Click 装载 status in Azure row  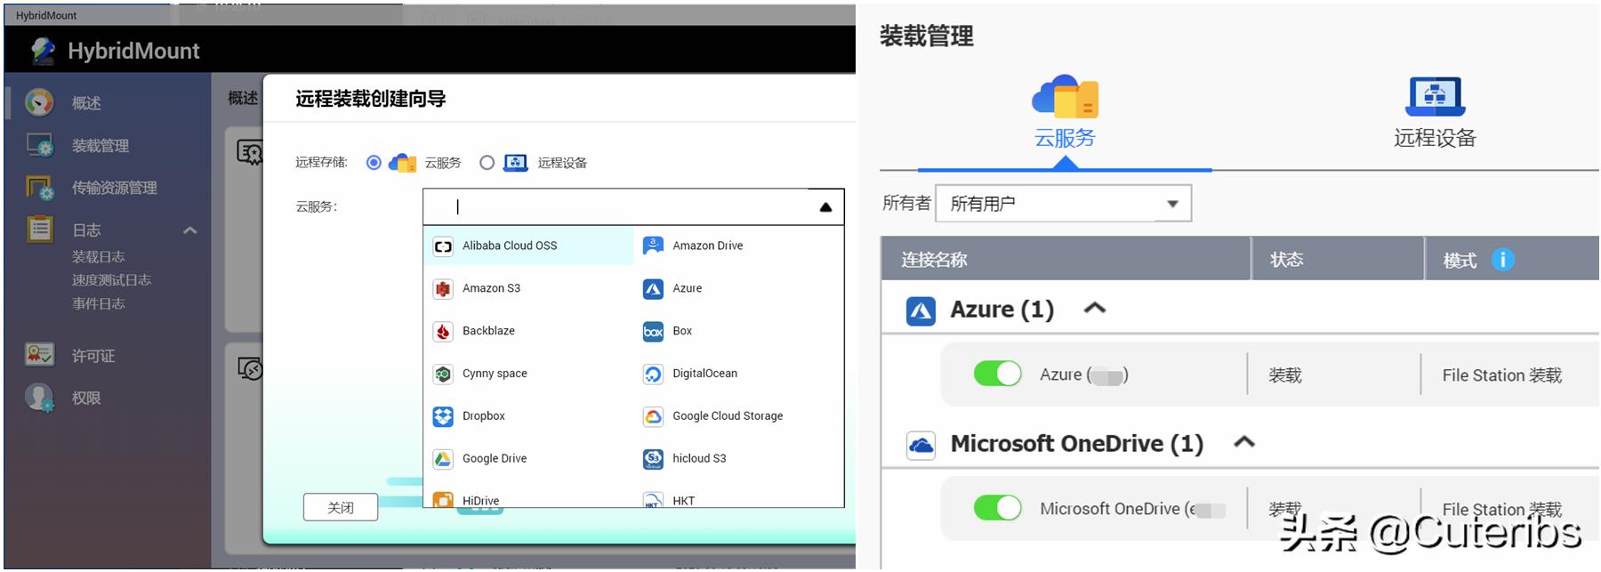click(1285, 375)
